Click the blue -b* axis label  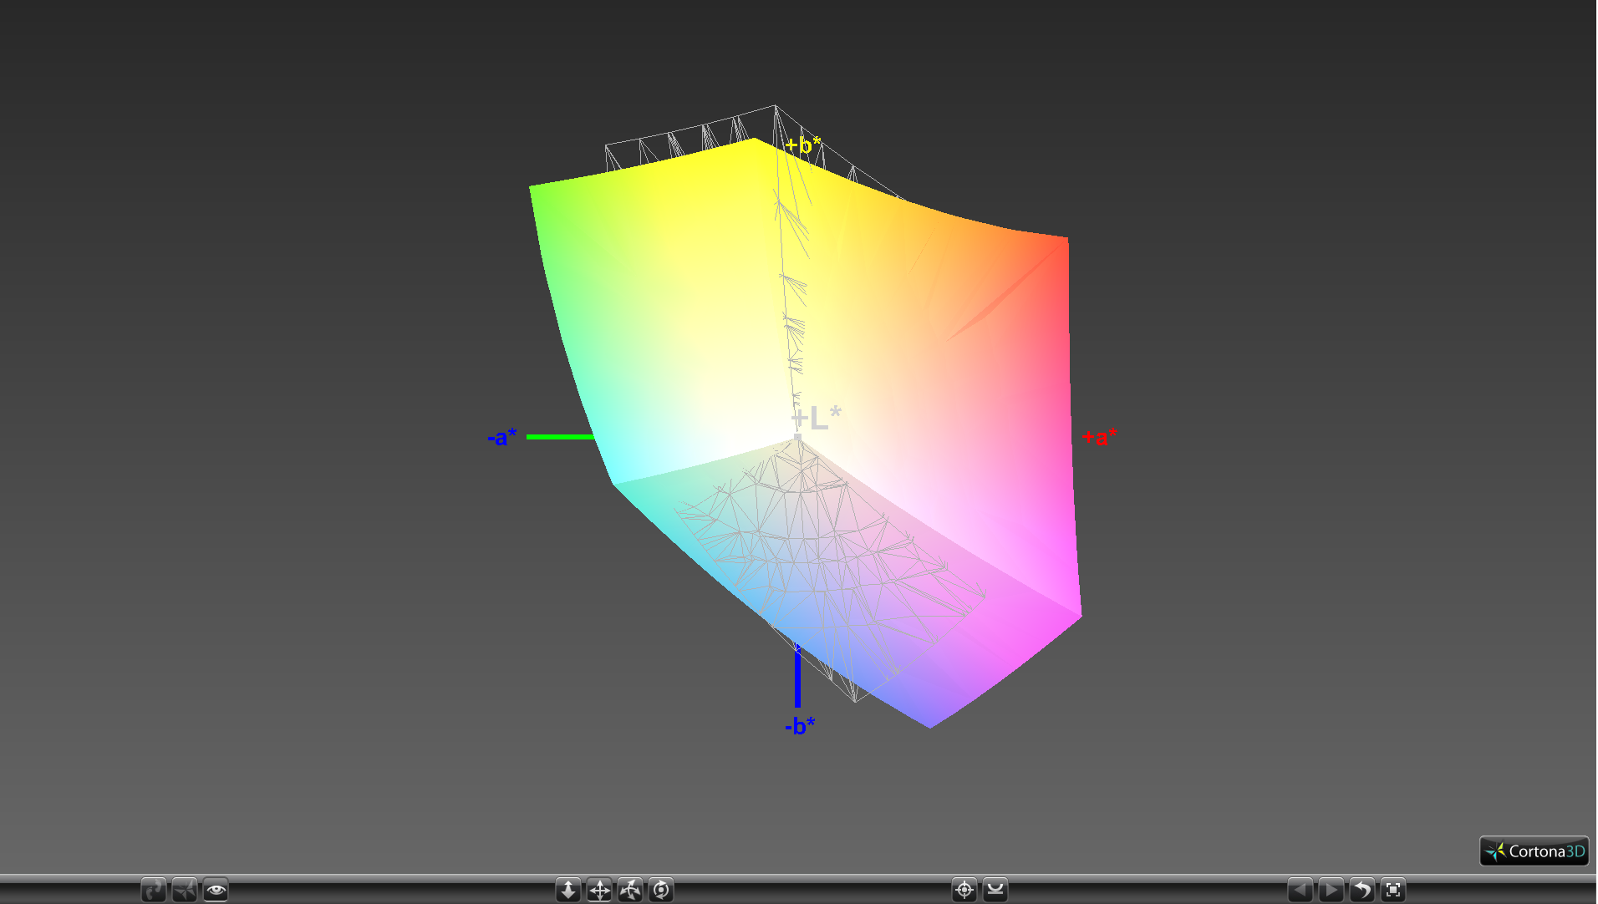click(800, 726)
